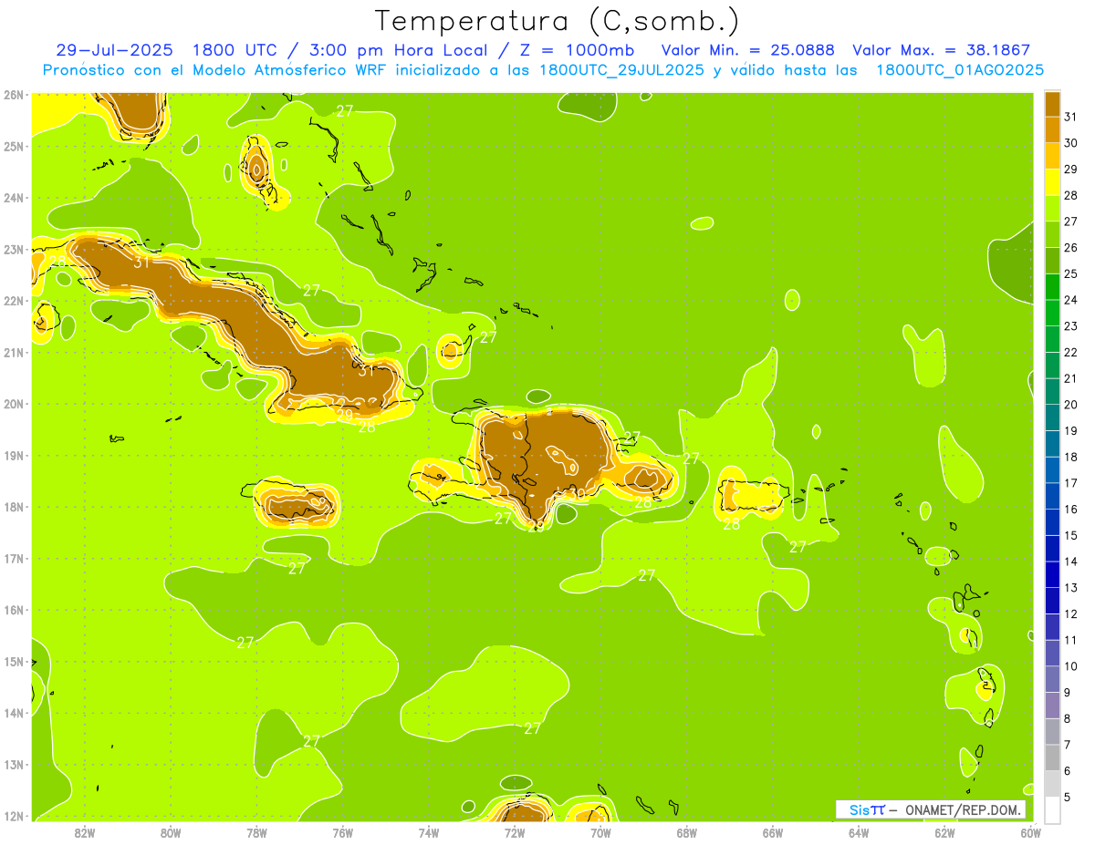
Task: Click the "76W" longitude label
Action: 343,832
